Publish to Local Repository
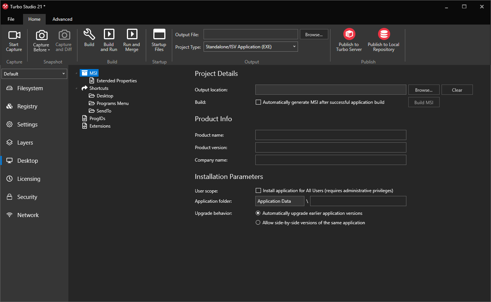This screenshot has height=302, width=491. (x=383, y=40)
